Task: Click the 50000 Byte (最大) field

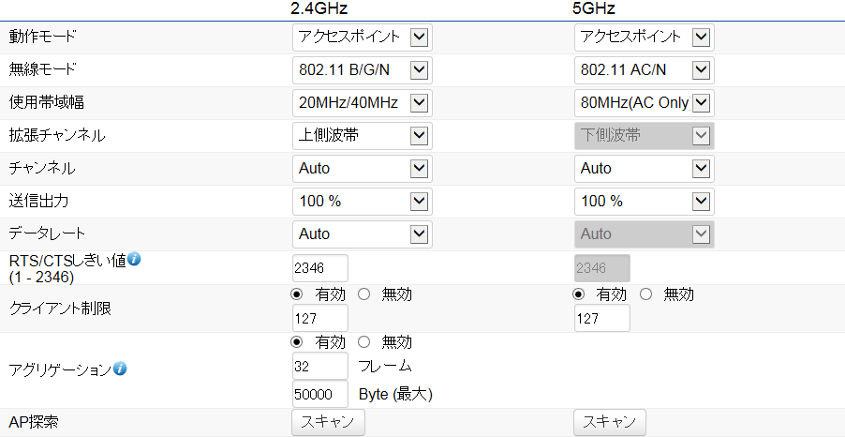Action: pos(320,395)
